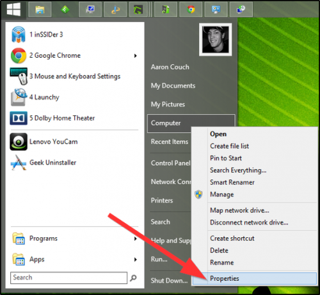The height and width of the screenshot is (295, 320).
Task: Open inSSIDer 3 app icon
Action: (x=19, y=35)
